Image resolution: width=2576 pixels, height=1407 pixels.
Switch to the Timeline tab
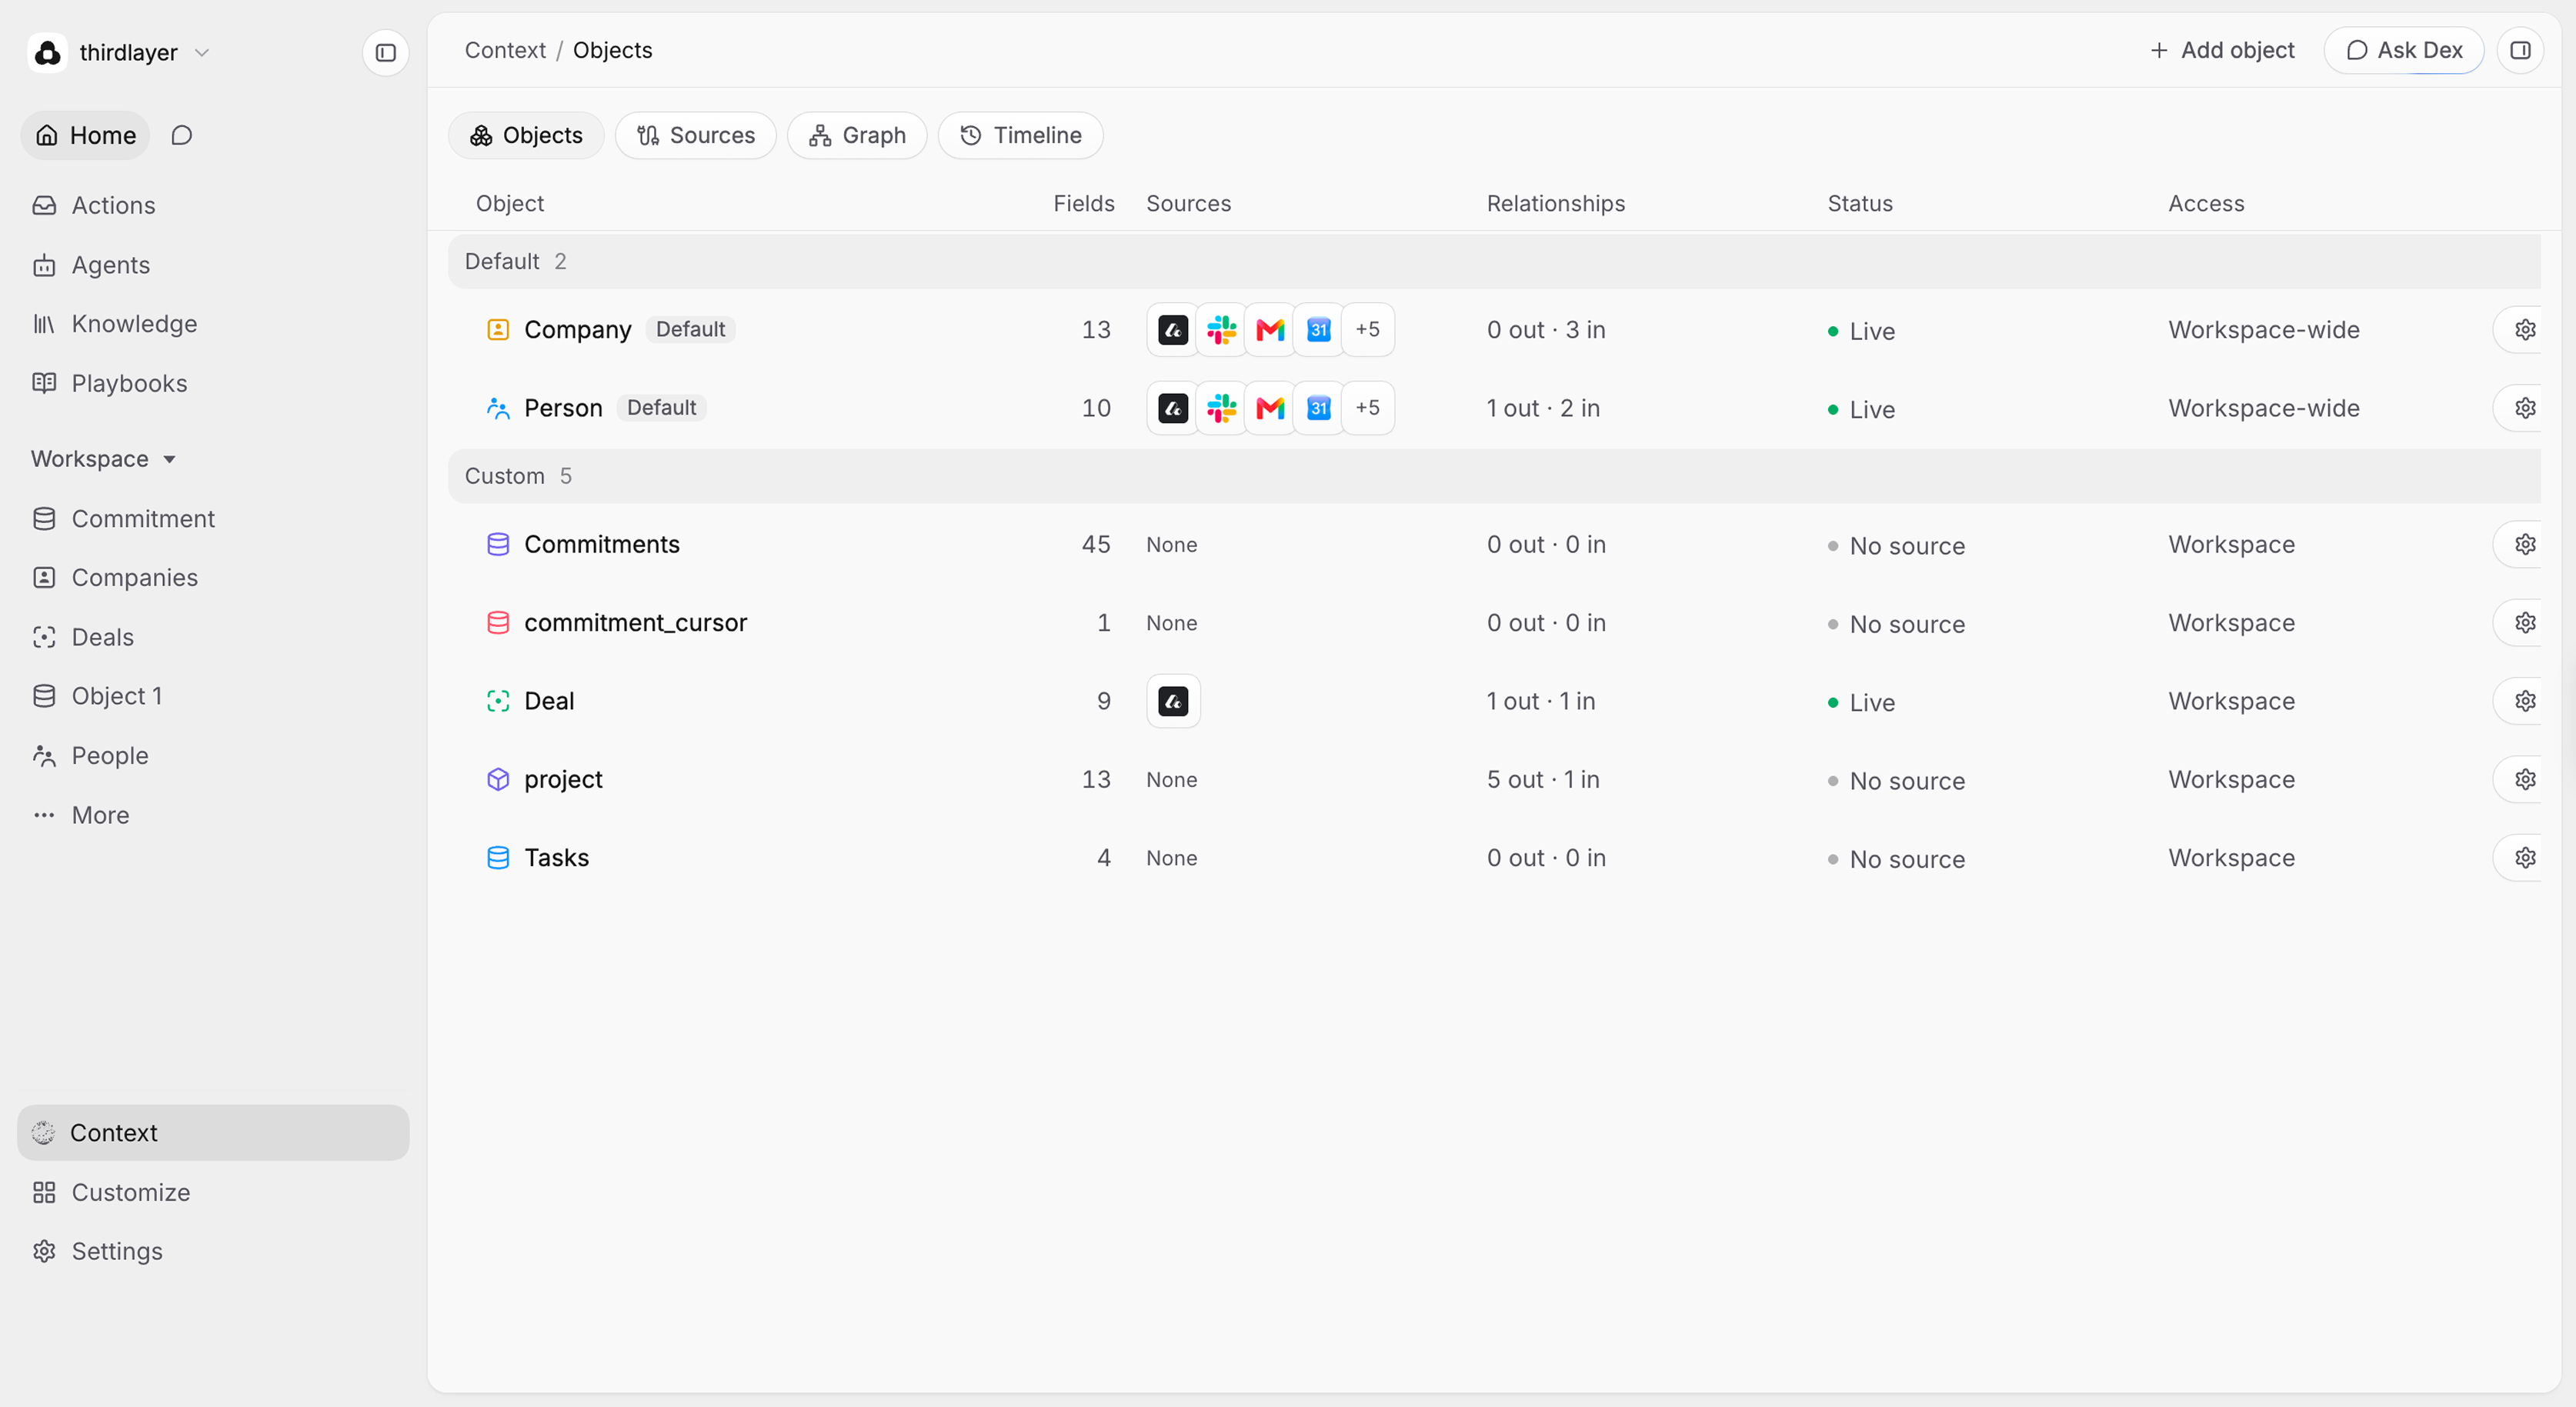pos(1020,136)
